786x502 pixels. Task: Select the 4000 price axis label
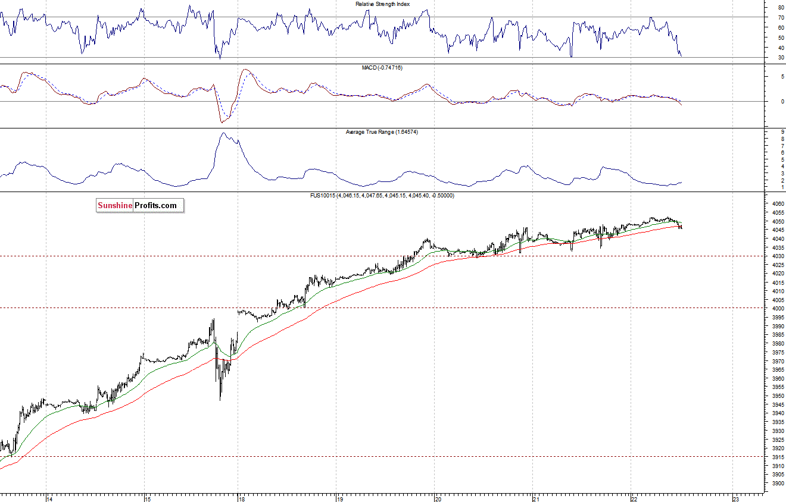pos(777,309)
